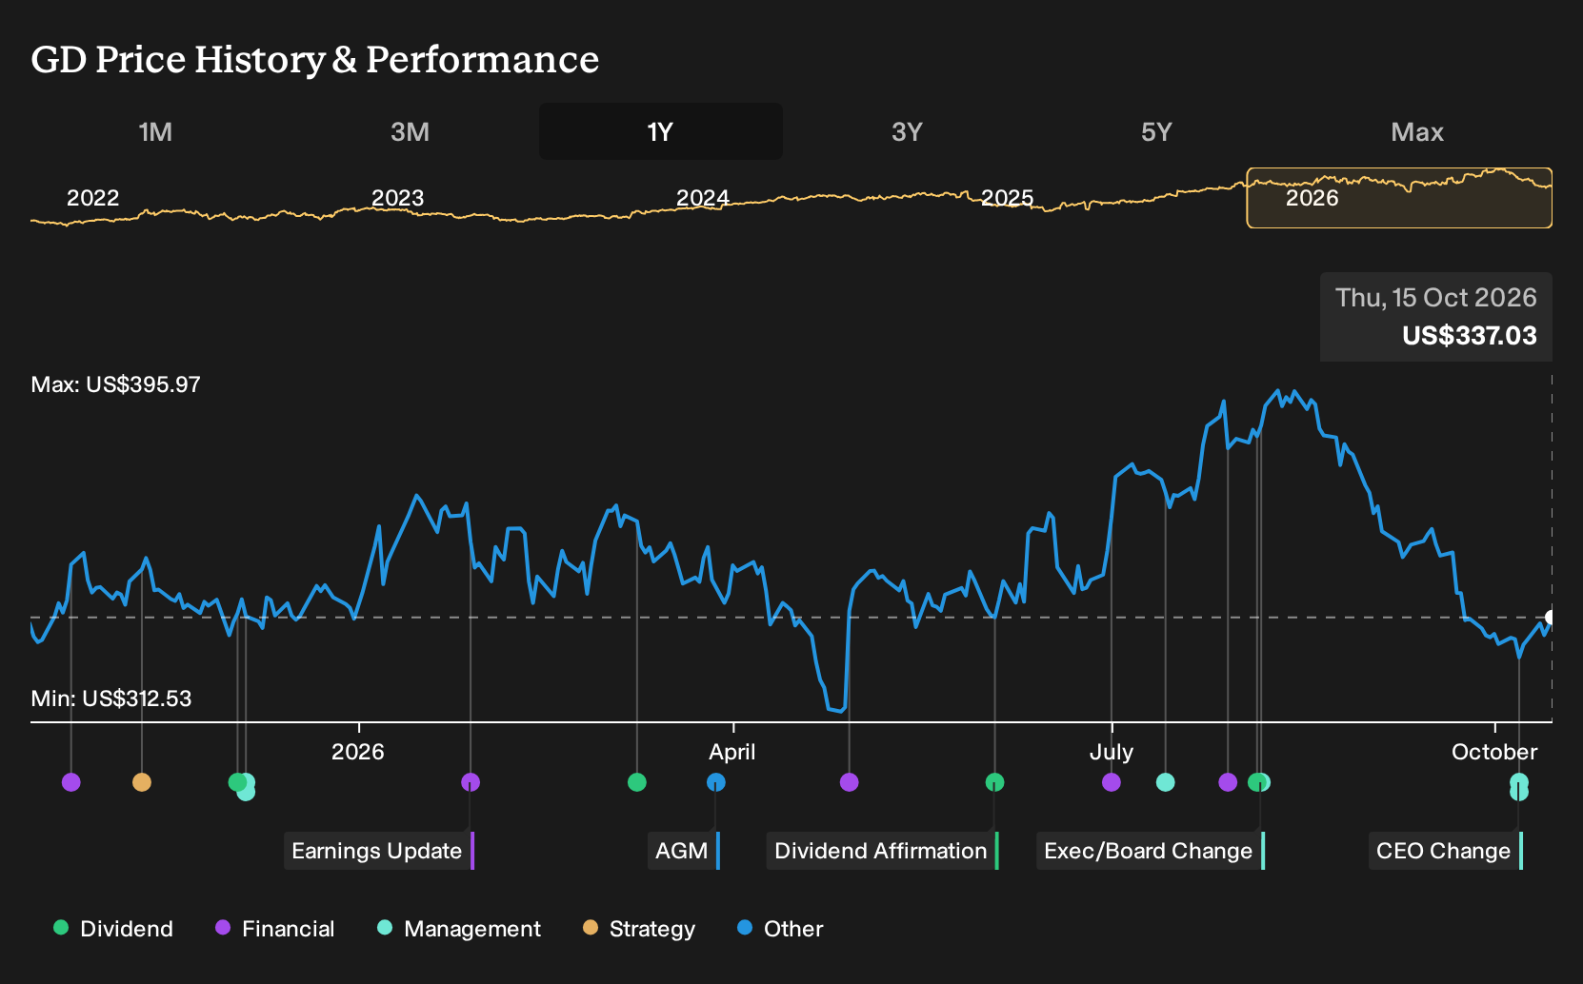Viewport: 1583px width, 984px height.
Task: Switch to the 3Y time range
Action: 907,131
